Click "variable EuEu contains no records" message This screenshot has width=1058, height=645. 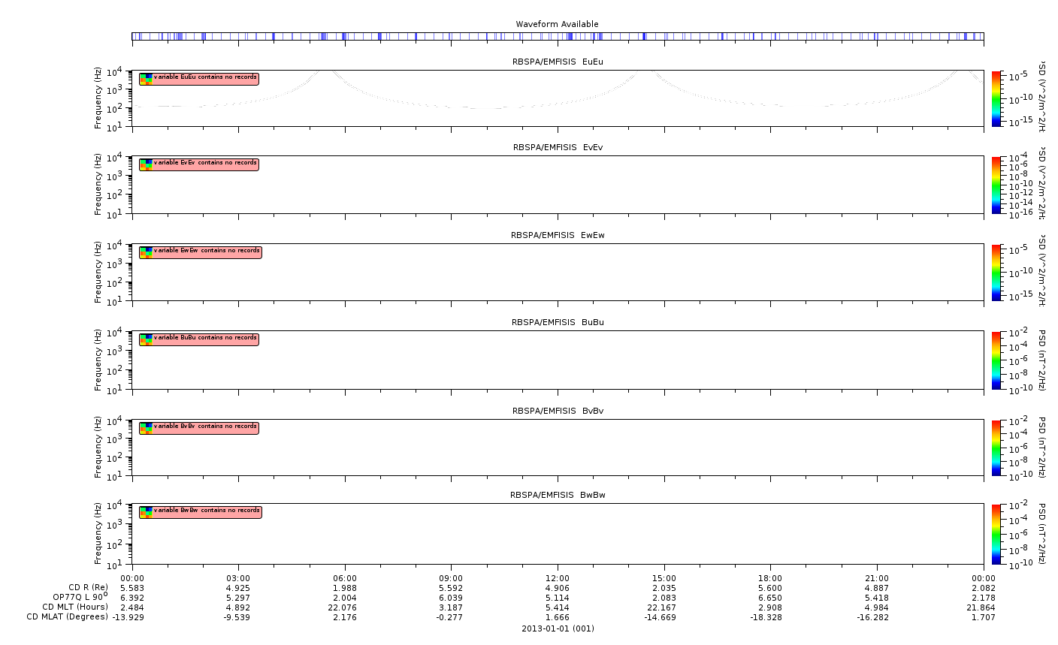pos(199,78)
